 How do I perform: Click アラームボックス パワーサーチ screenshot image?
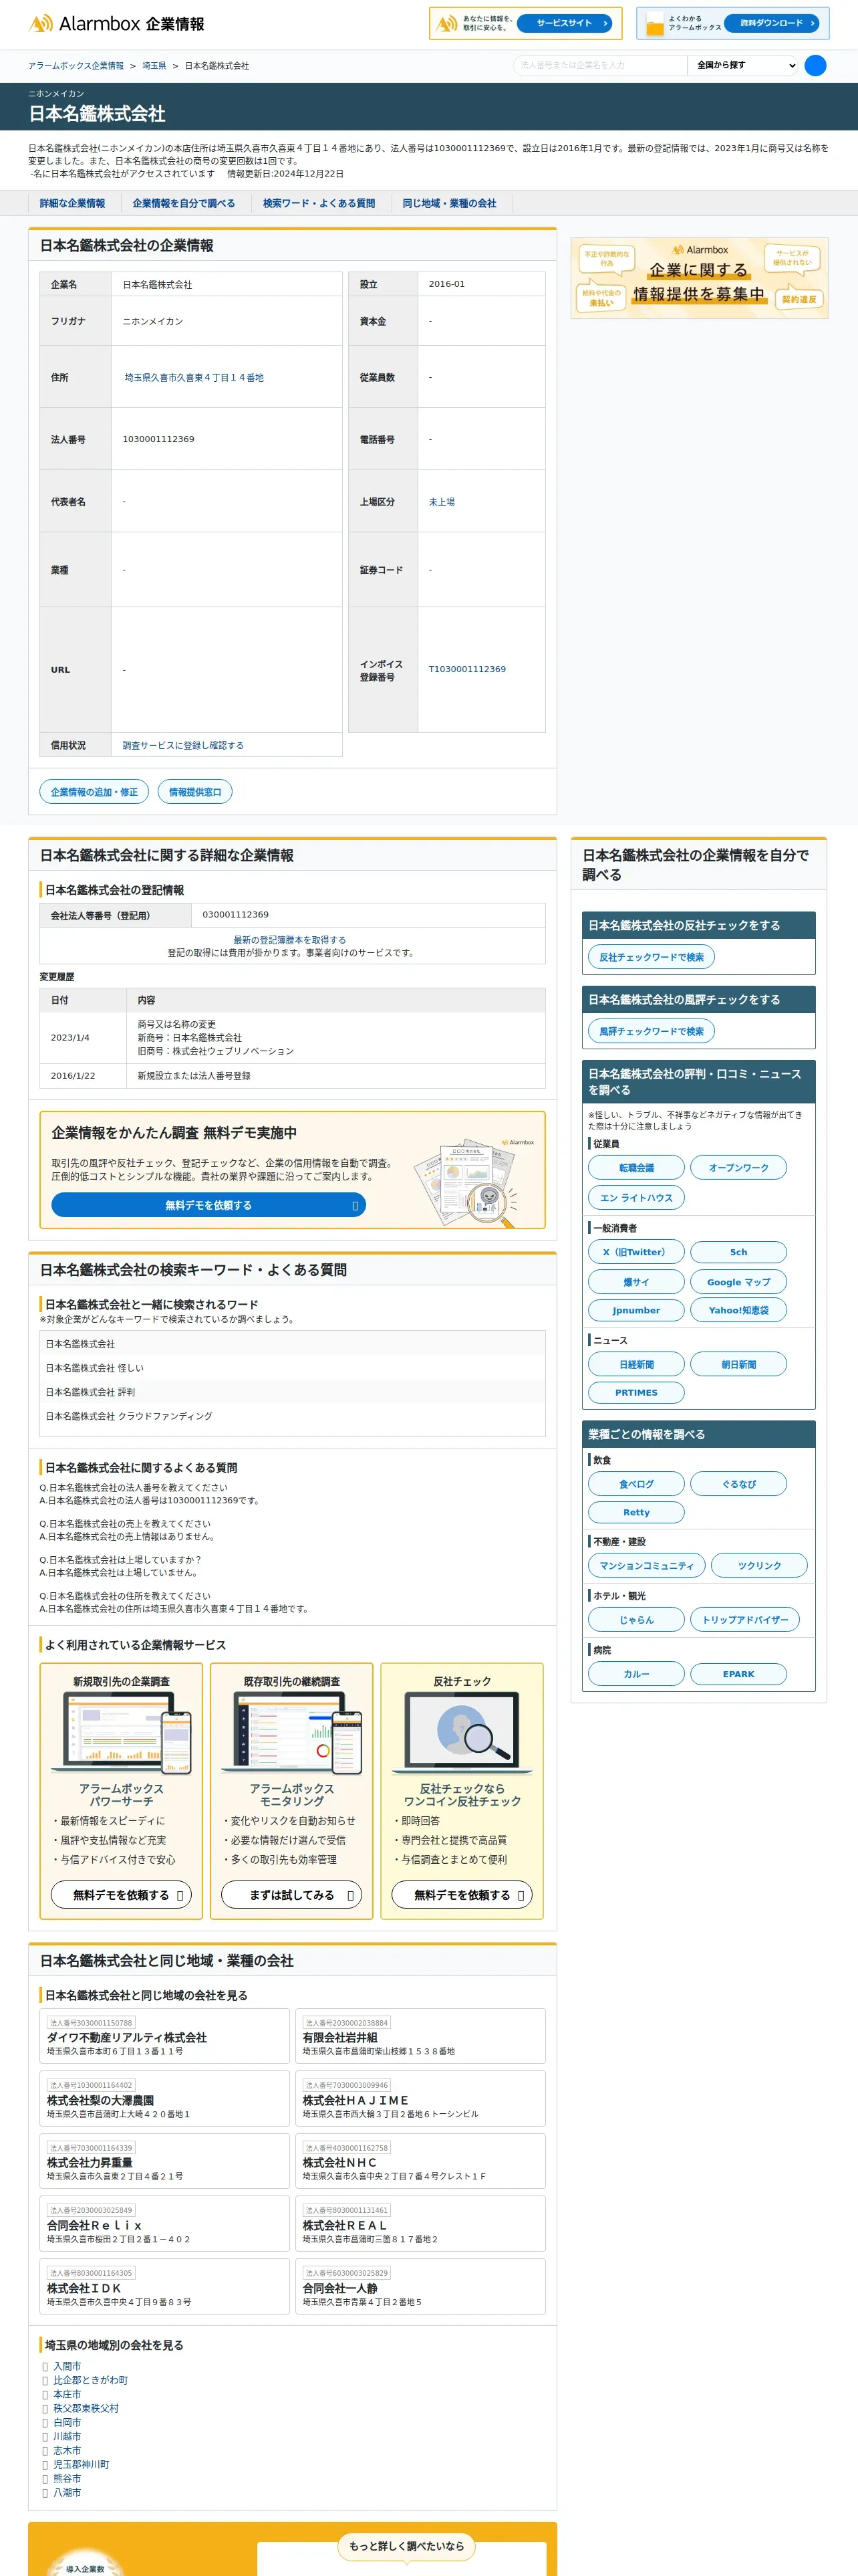[122, 1734]
